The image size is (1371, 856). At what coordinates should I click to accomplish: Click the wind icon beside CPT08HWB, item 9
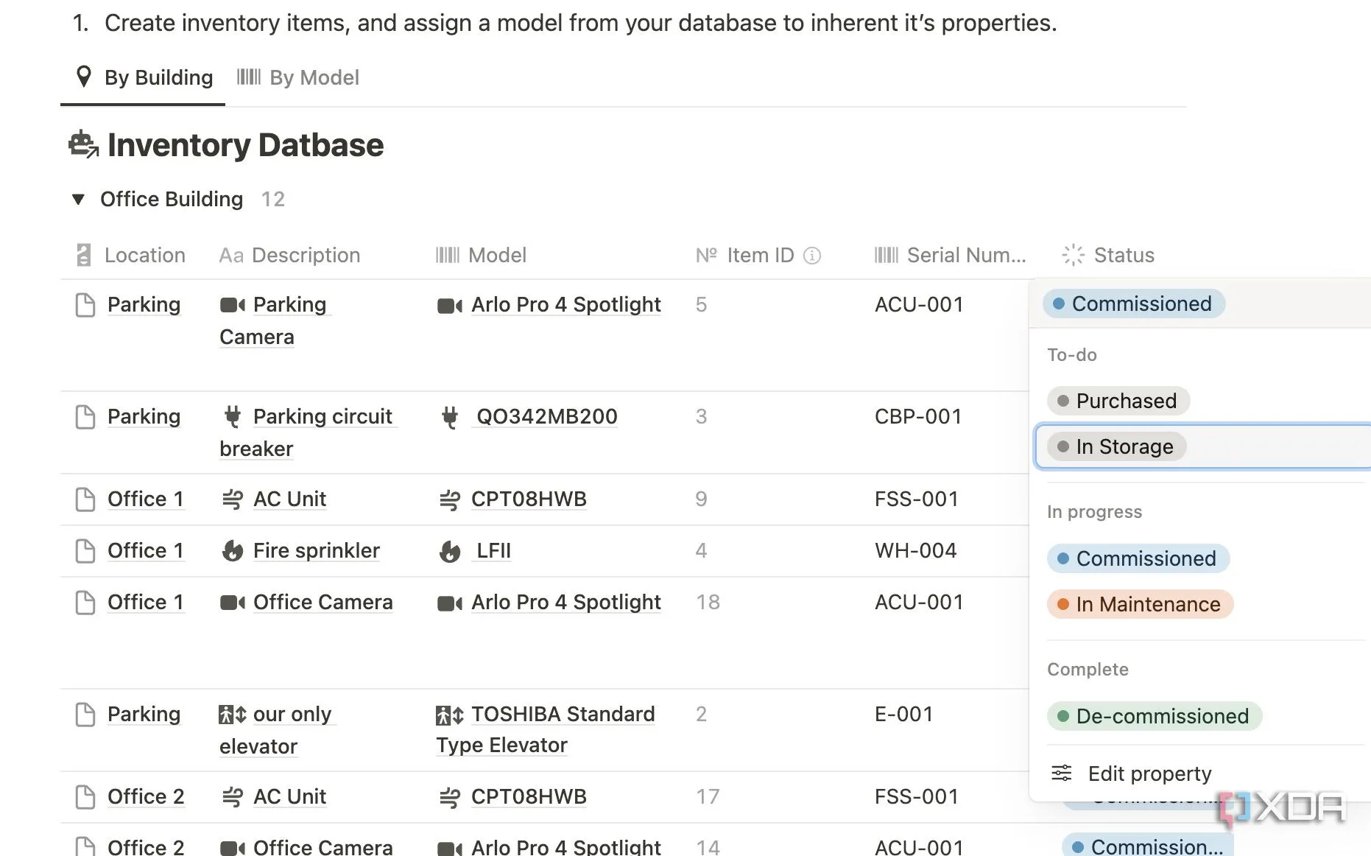(450, 499)
